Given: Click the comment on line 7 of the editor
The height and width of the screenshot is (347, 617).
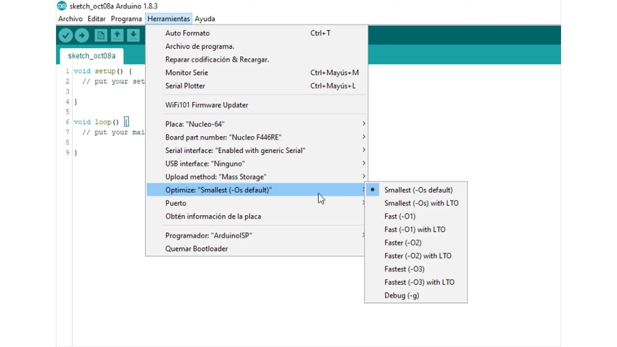Looking at the screenshot, I should 113,132.
